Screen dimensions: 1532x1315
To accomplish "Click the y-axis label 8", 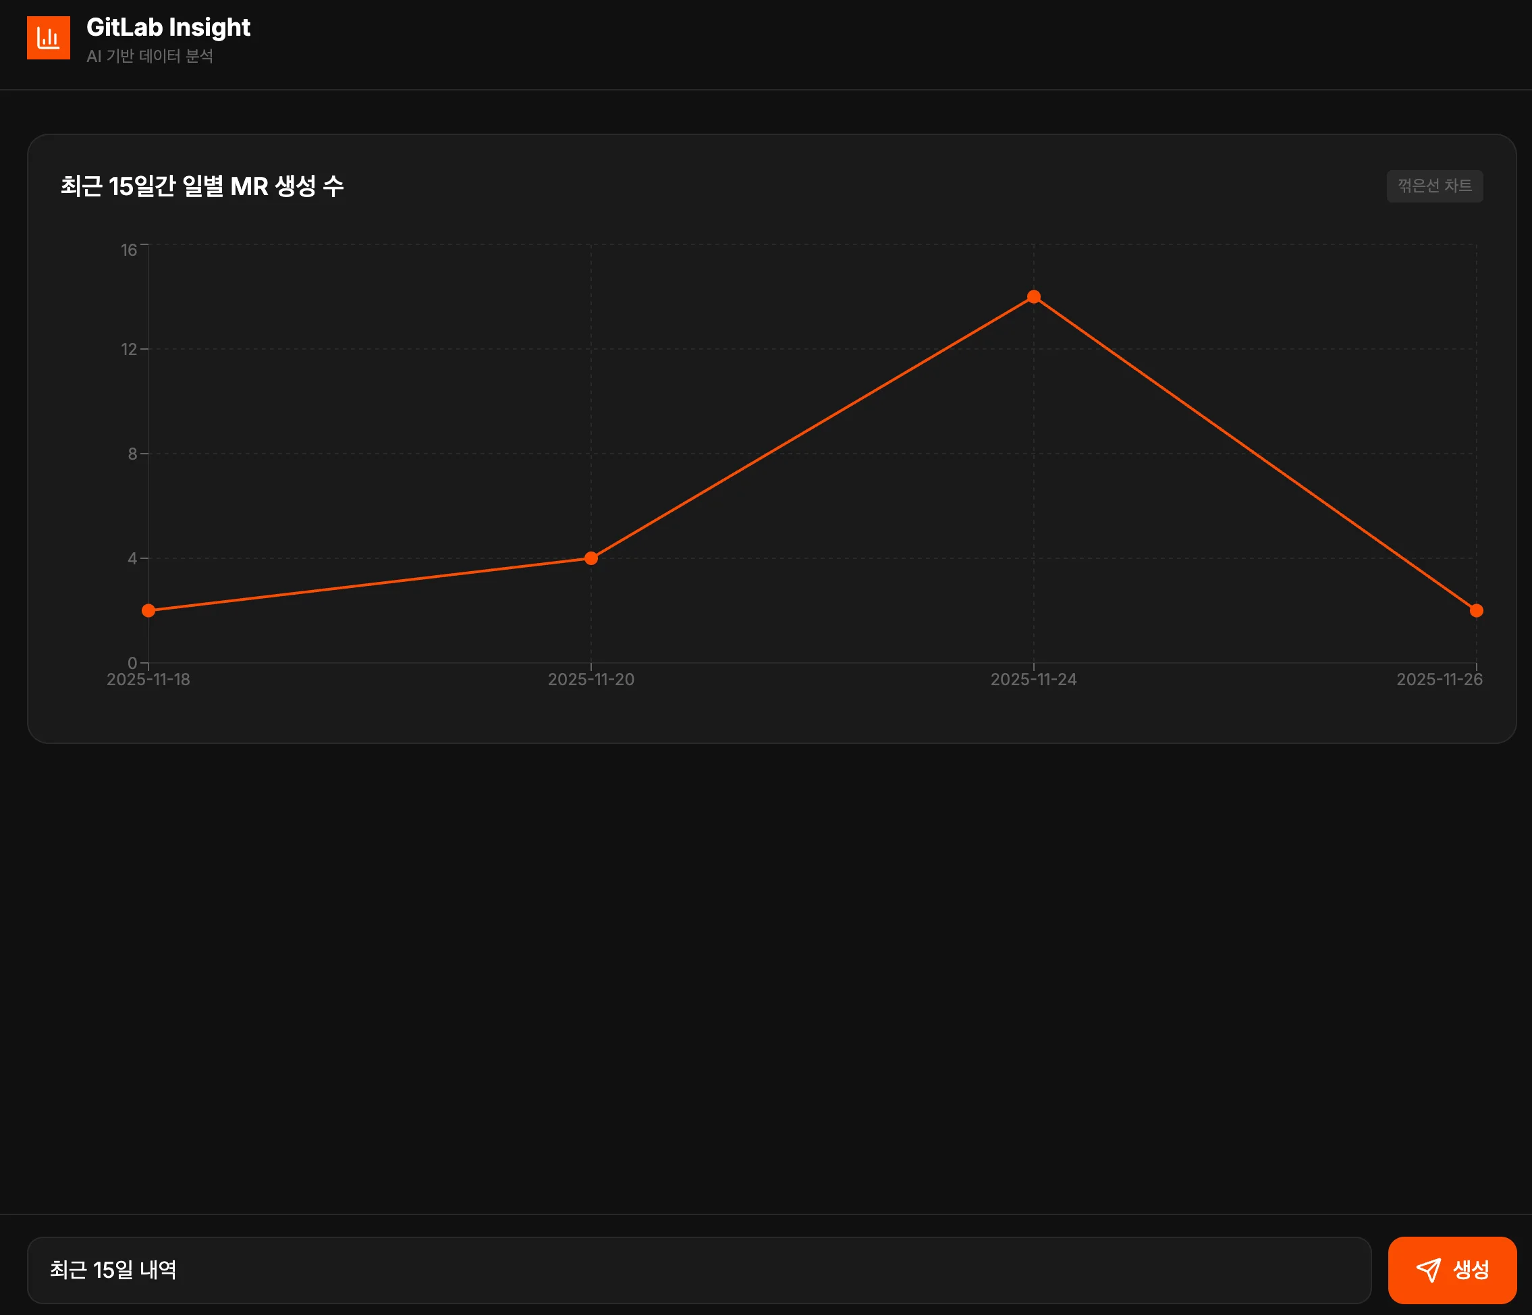I will pos(132,454).
